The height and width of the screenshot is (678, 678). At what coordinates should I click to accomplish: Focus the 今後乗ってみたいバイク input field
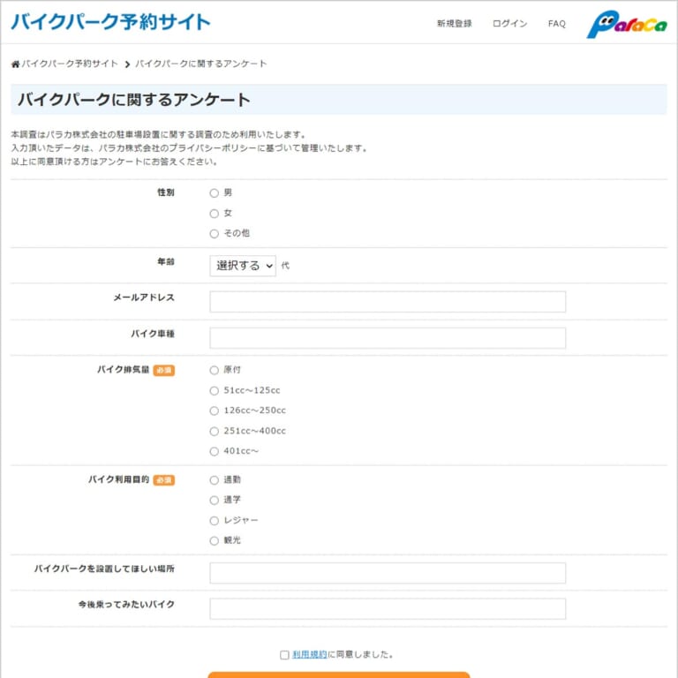tap(388, 609)
